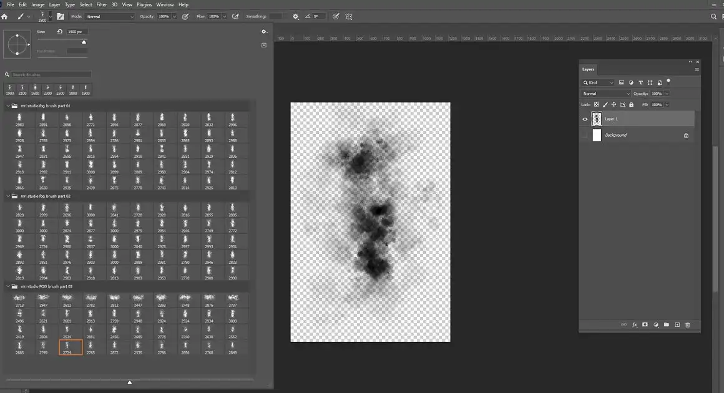The image size is (724, 393).
Task: Lock transparent pixels in Layers panel
Action: click(597, 104)
